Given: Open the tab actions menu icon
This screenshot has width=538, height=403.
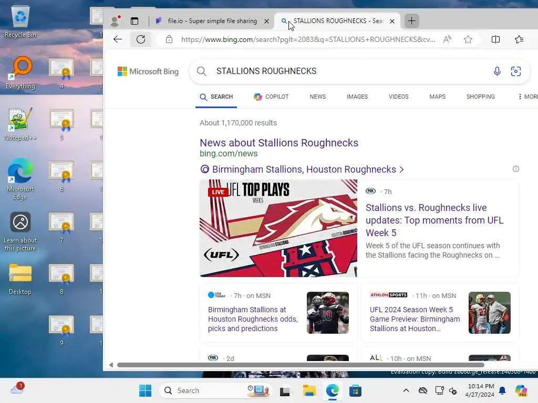Looking at the screenshot, I should coord(134,21).
